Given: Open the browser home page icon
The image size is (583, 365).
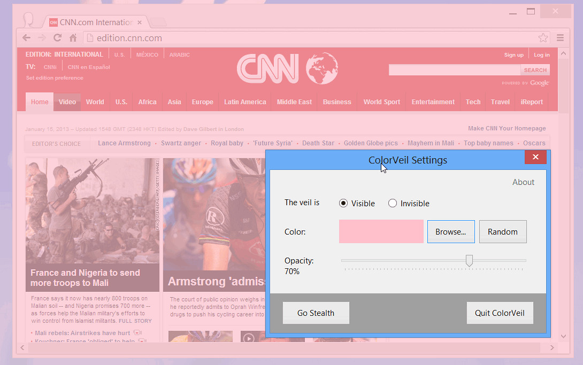Looking at the screenshot, I should 73,38.
